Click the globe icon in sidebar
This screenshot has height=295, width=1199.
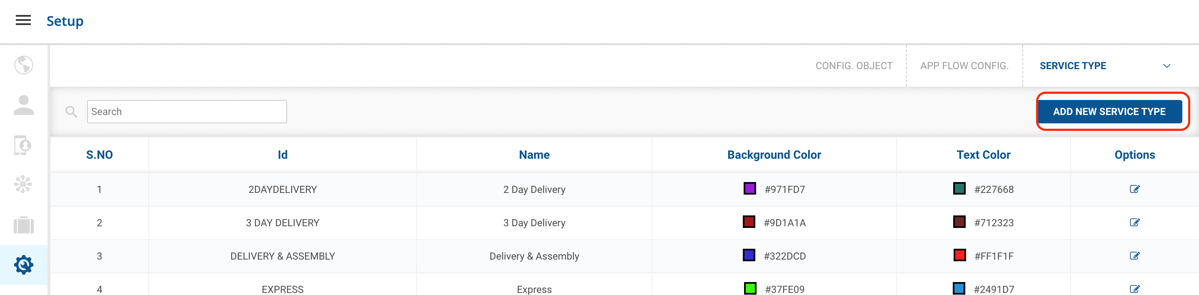tap(23, 65)
